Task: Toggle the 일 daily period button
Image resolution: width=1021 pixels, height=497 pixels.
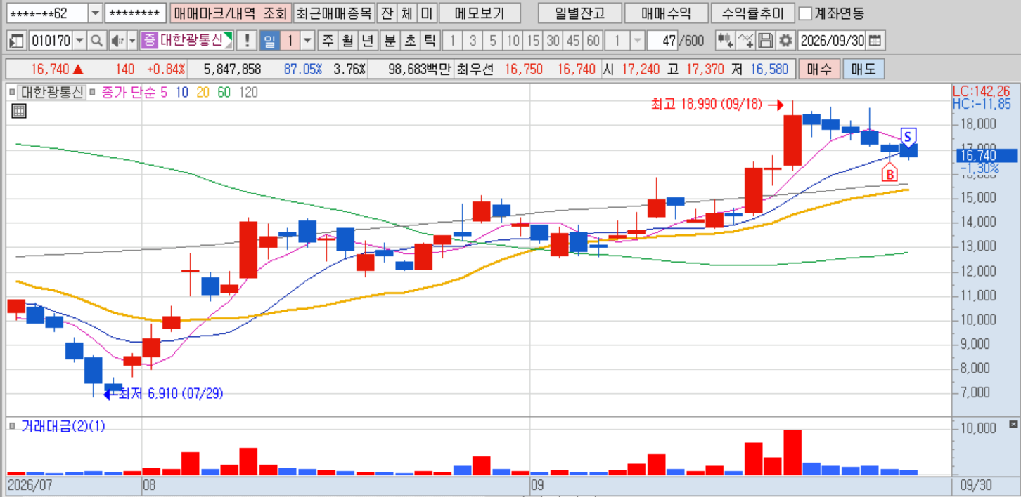Action: (270, 41)
